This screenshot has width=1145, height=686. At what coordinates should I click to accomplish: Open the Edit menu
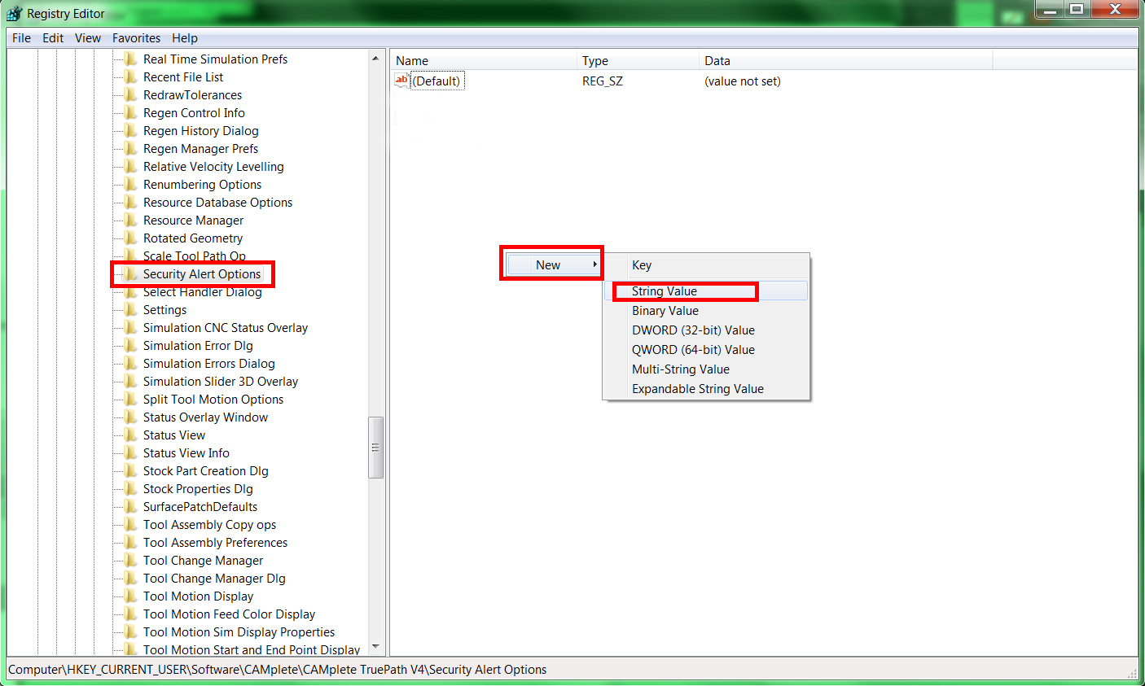click(53, 38)
